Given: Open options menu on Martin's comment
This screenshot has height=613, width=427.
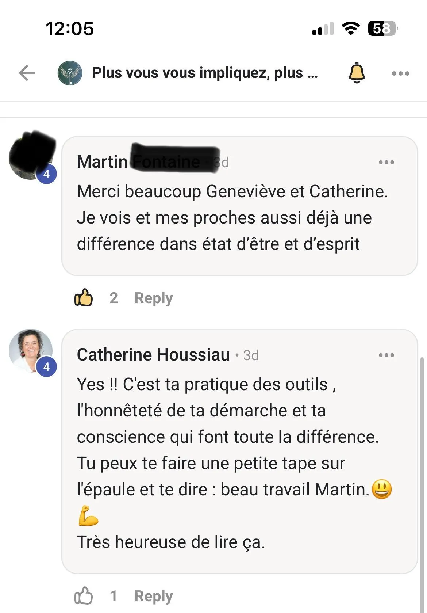Looking at the screenshot, I should click(x=386, y=162).
